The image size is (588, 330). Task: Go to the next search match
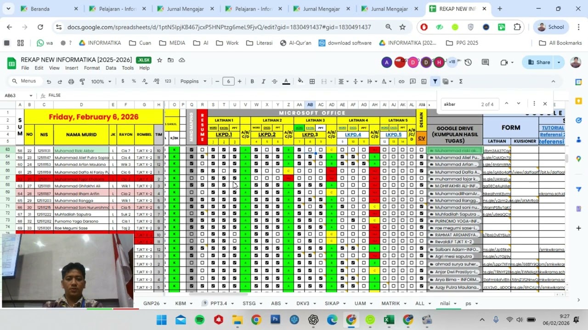[x=519, y=104]
